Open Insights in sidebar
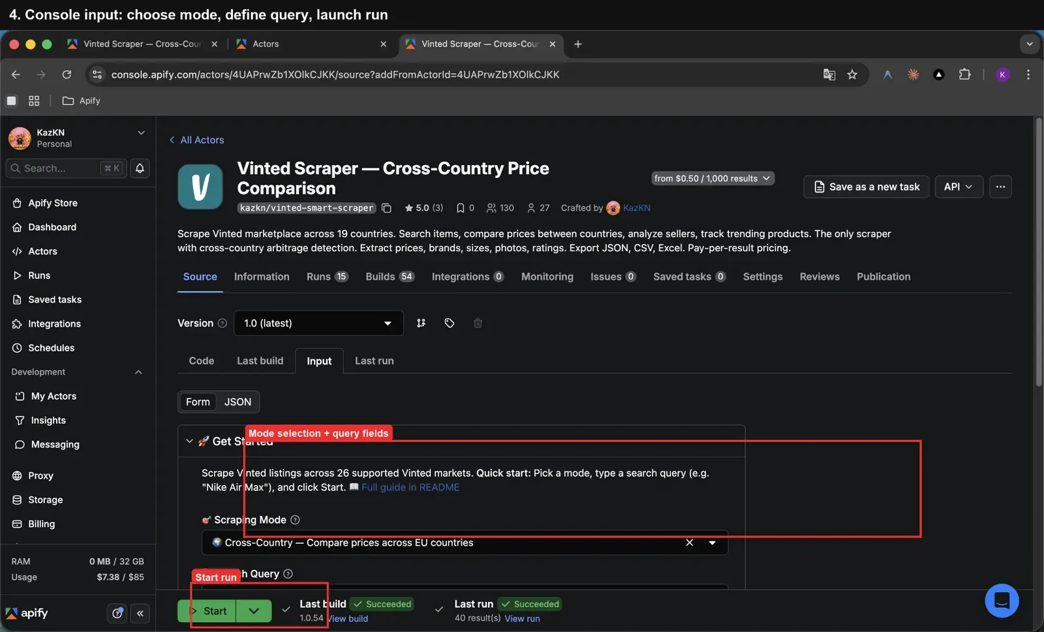The image size is (1044, 632). pyautogui.click(x=48, y=420)
